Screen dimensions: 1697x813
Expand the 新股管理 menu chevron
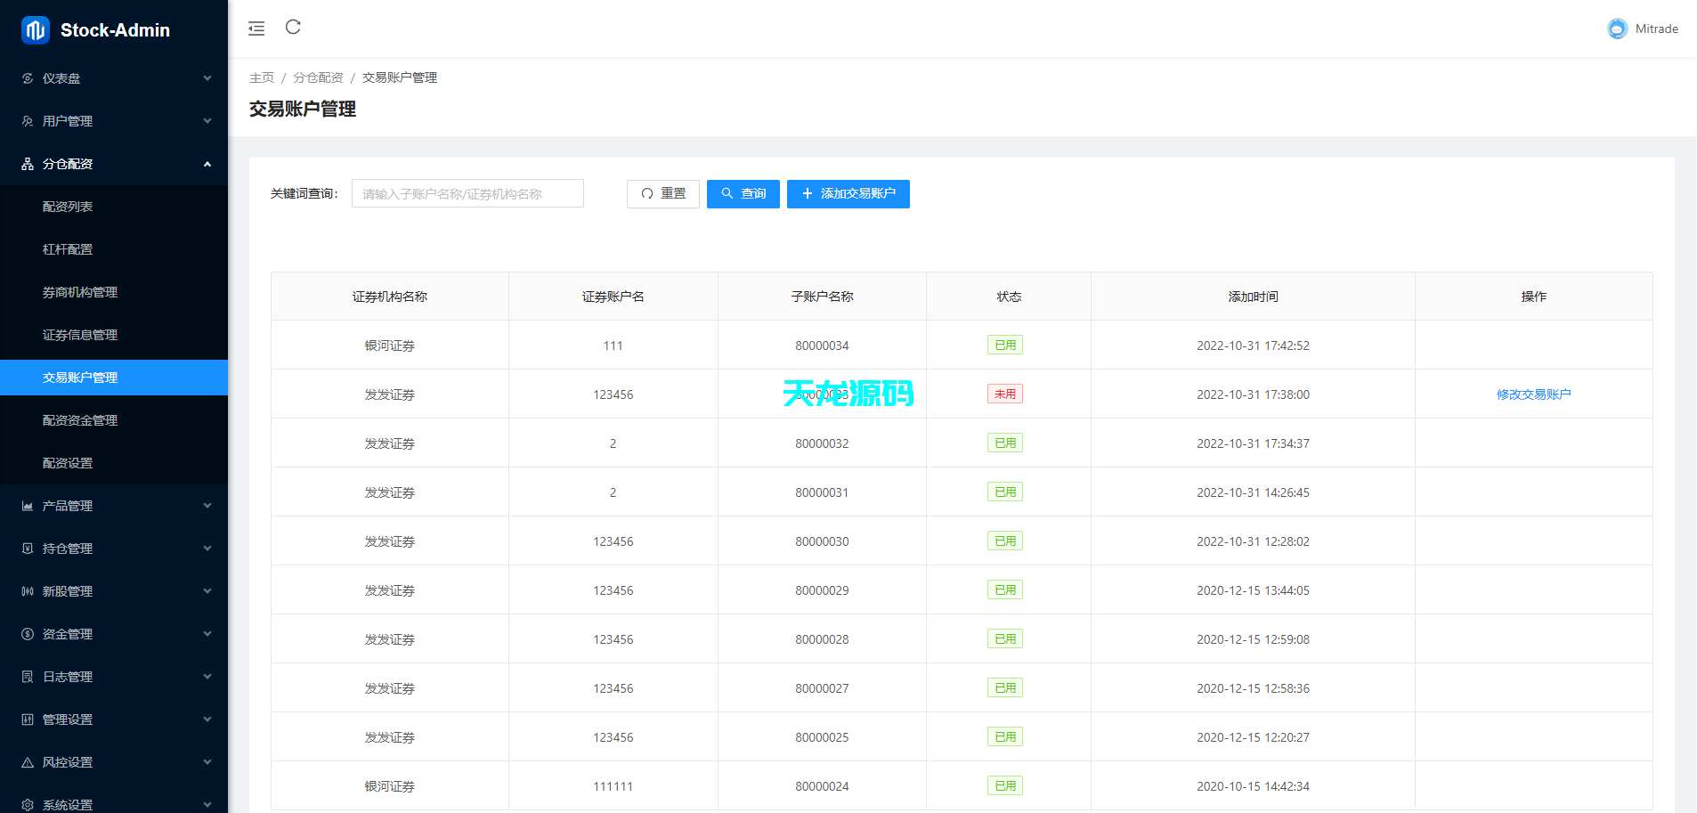coord(207,591)
